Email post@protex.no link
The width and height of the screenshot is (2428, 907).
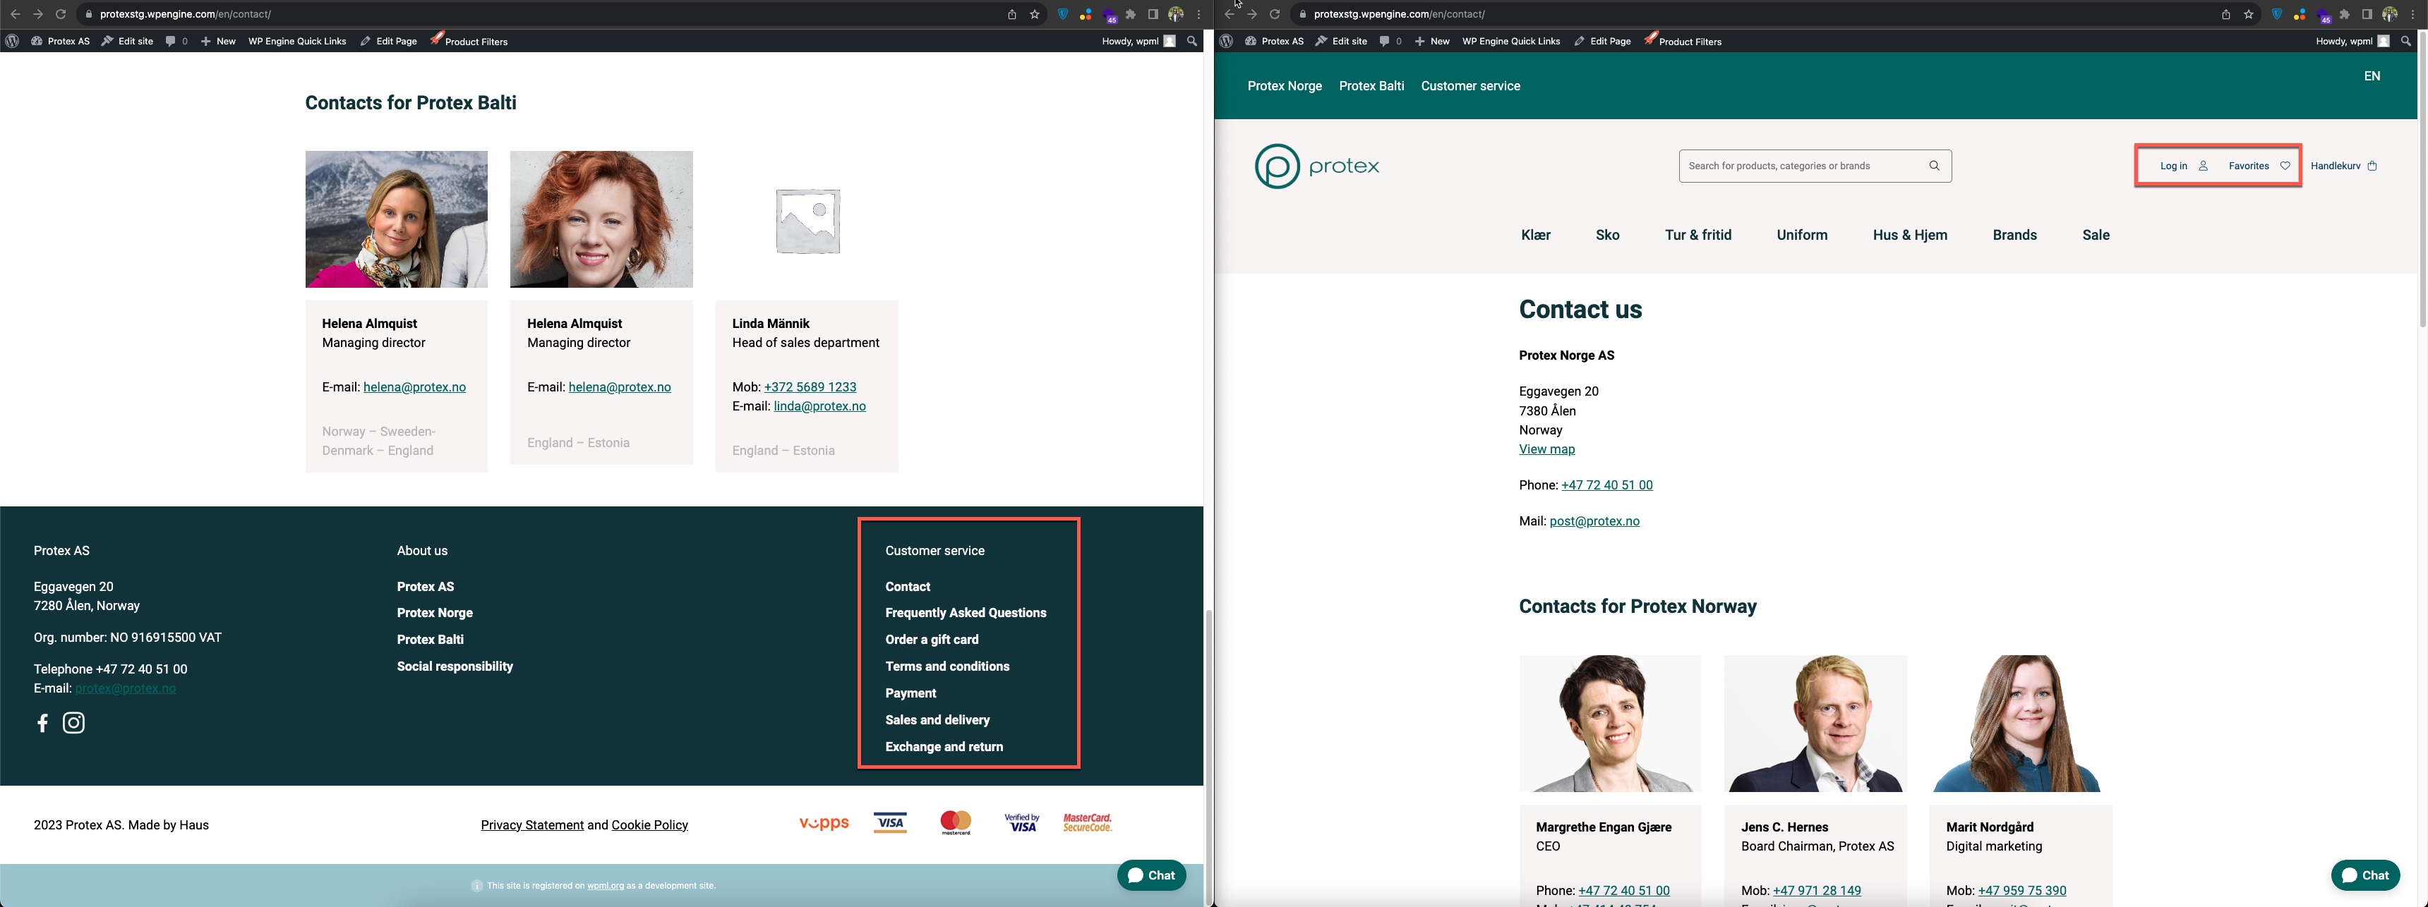1594,521
